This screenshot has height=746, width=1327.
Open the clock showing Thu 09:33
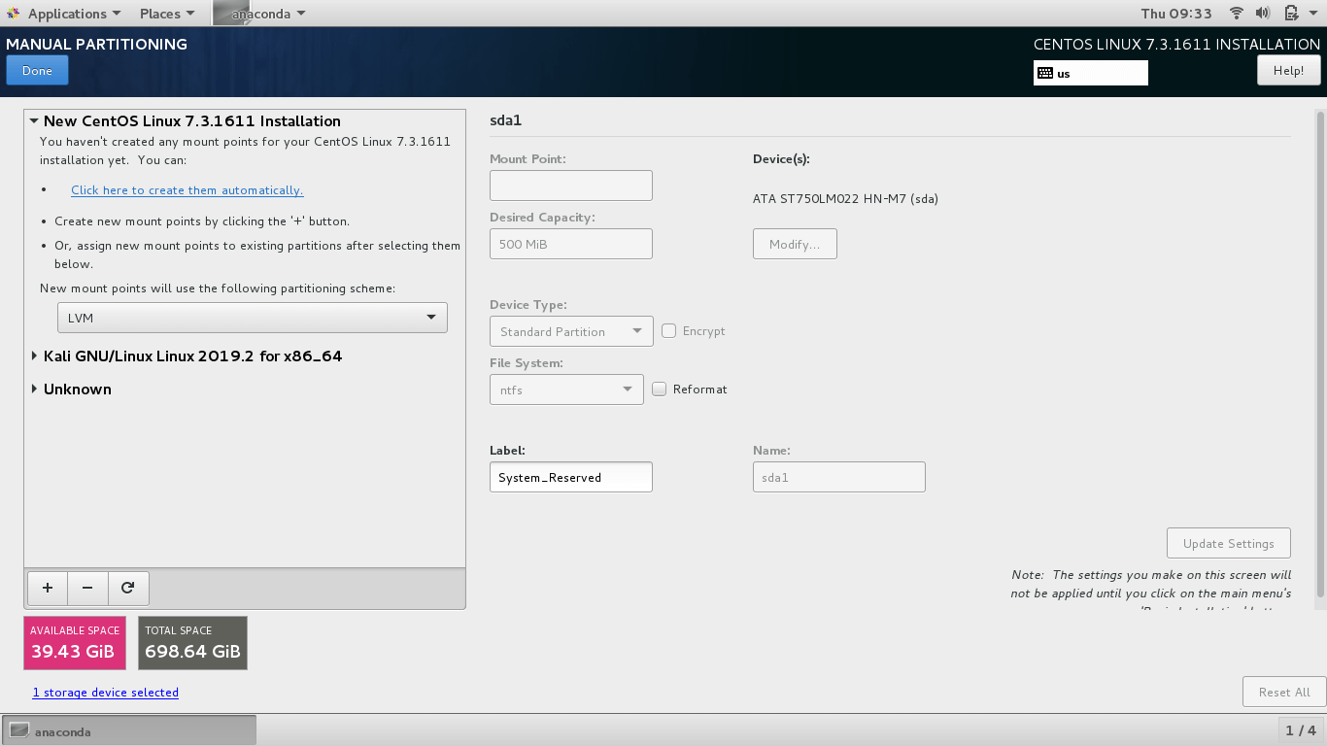(x=1176, y=14)
